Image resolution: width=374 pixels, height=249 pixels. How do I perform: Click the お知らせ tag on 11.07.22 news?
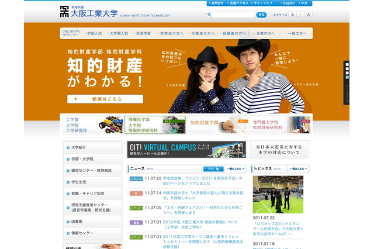pos(136,179)
